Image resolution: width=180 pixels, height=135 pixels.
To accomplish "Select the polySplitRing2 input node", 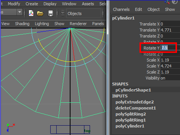I will click(x=130, y=114).
